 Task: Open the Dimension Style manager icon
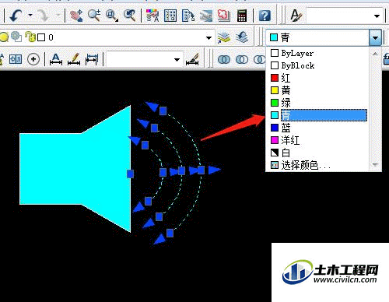pos(192,59)
